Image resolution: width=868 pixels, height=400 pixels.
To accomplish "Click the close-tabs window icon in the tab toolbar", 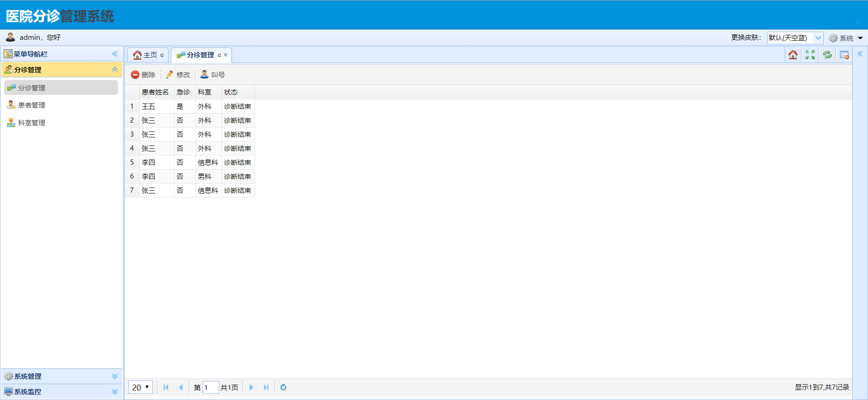I will [844, 55].
